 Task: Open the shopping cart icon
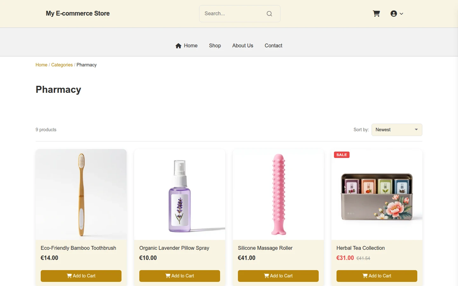(x=376, y=14)
